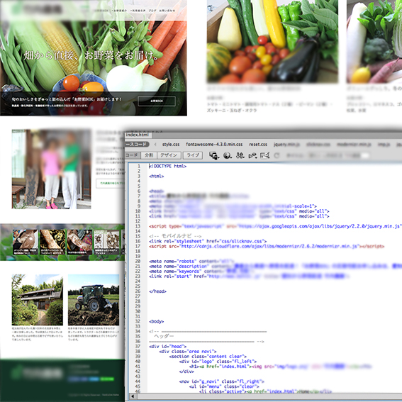Click the <html> tag on line 3
This screenshot has width=402, height=402.
click(x=157, y=176)
